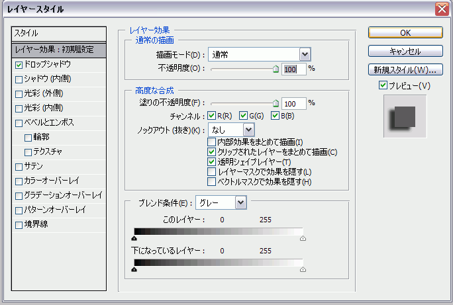Viewport: 453px width, 305px height.
Task: Enable 光彩 (内側) effect checkbox
Action: 19,109
